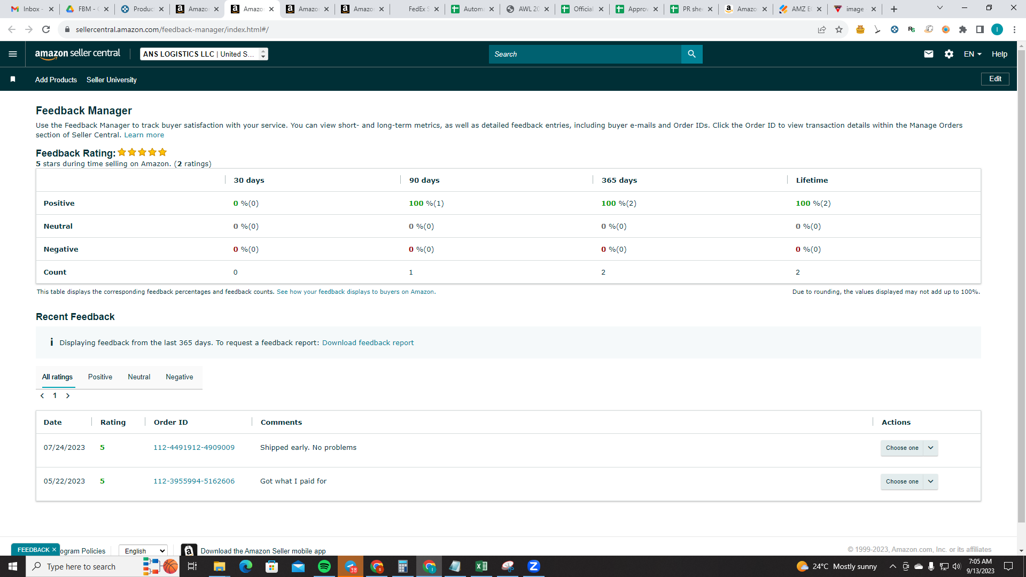Open the Add Products link
1026x577 pixels.
click(56, 80)
